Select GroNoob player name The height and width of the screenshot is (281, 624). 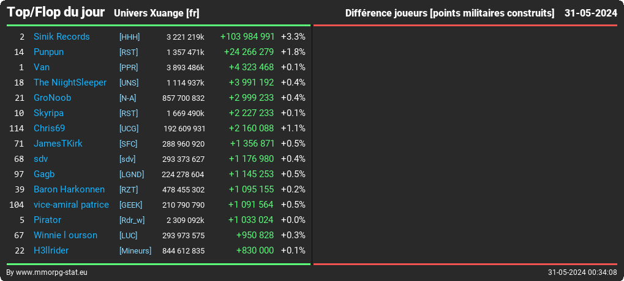[x=53, y=98]
